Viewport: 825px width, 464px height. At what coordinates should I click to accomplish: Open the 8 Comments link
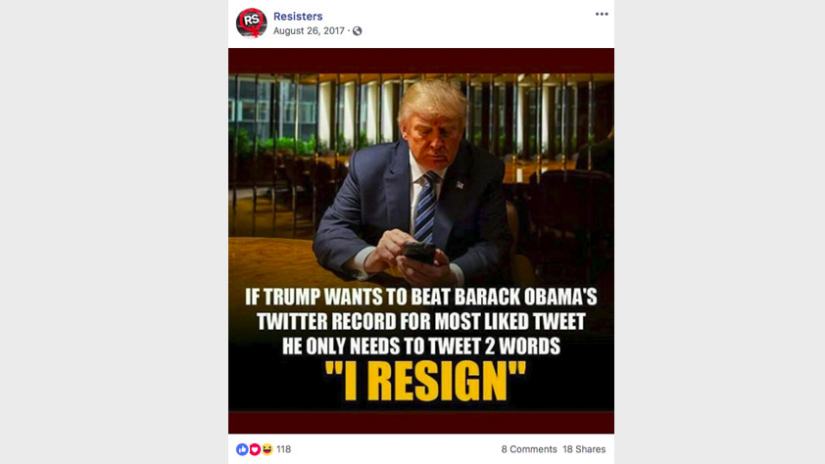[529, 449]
